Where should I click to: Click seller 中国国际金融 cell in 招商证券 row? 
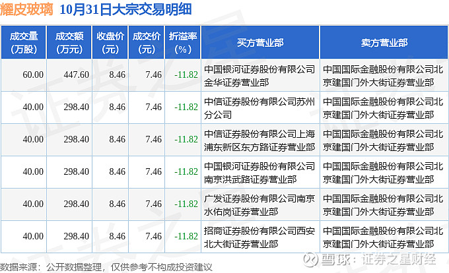click(383, 237)
